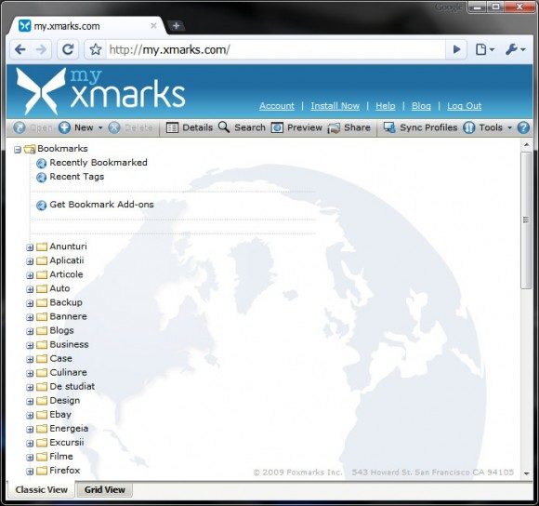
Task: Open the page menu icon
Action: click(485, 50)
